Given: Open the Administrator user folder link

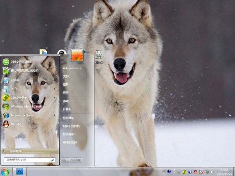Looking at the screenshot, I should click(x=72, y=68).
